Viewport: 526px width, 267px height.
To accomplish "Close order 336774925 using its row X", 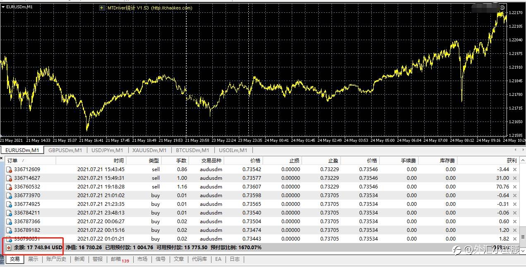I will pos(515,204).
